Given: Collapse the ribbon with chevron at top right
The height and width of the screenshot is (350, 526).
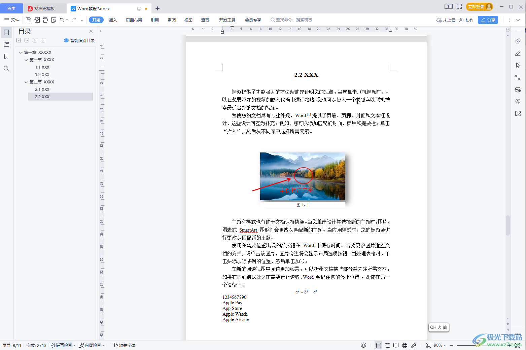Looking at the screenshot, I should click(x=518, y=20).
